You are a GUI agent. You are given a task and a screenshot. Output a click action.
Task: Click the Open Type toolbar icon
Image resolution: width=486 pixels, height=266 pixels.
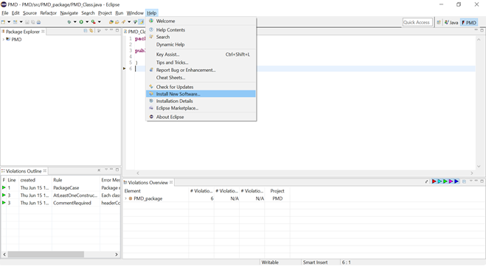[x=117, y=22]
